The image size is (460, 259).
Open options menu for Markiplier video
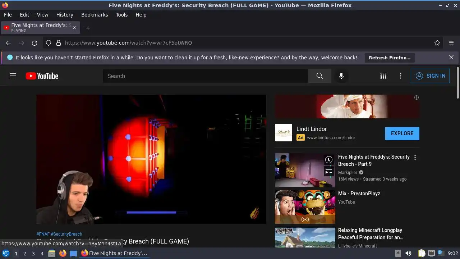[x=415, y=158]
